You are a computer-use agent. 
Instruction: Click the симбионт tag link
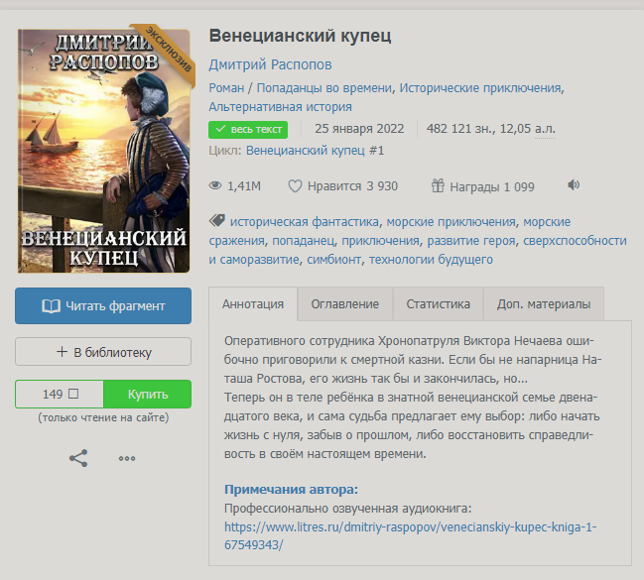pos(334,260)
